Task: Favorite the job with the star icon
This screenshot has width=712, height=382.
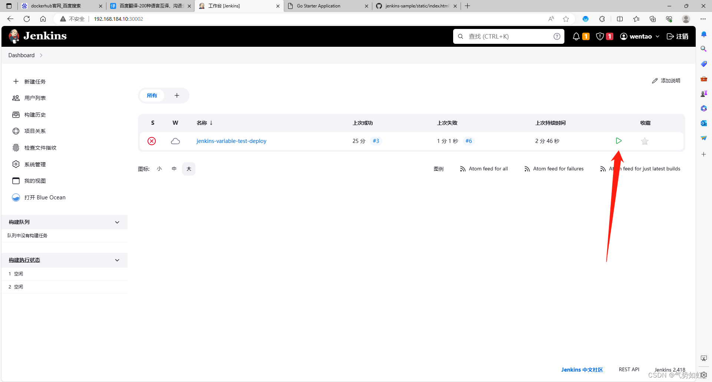Action: [645, 141]
